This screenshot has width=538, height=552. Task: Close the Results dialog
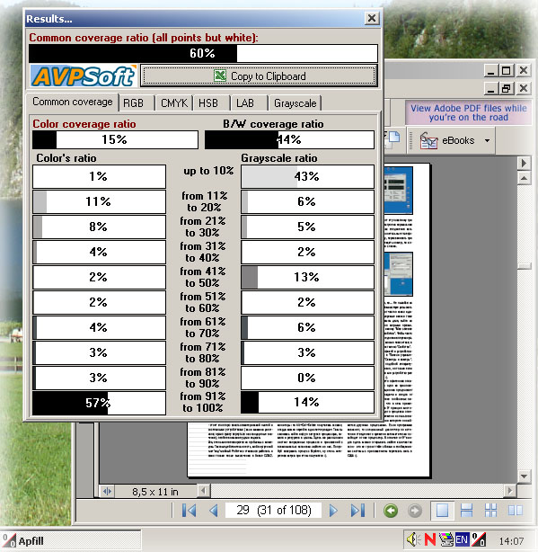372,18
